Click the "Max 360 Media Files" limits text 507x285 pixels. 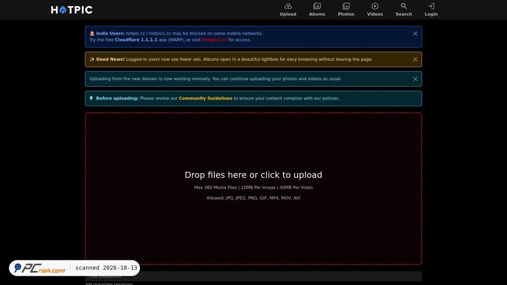click(253, 187)
